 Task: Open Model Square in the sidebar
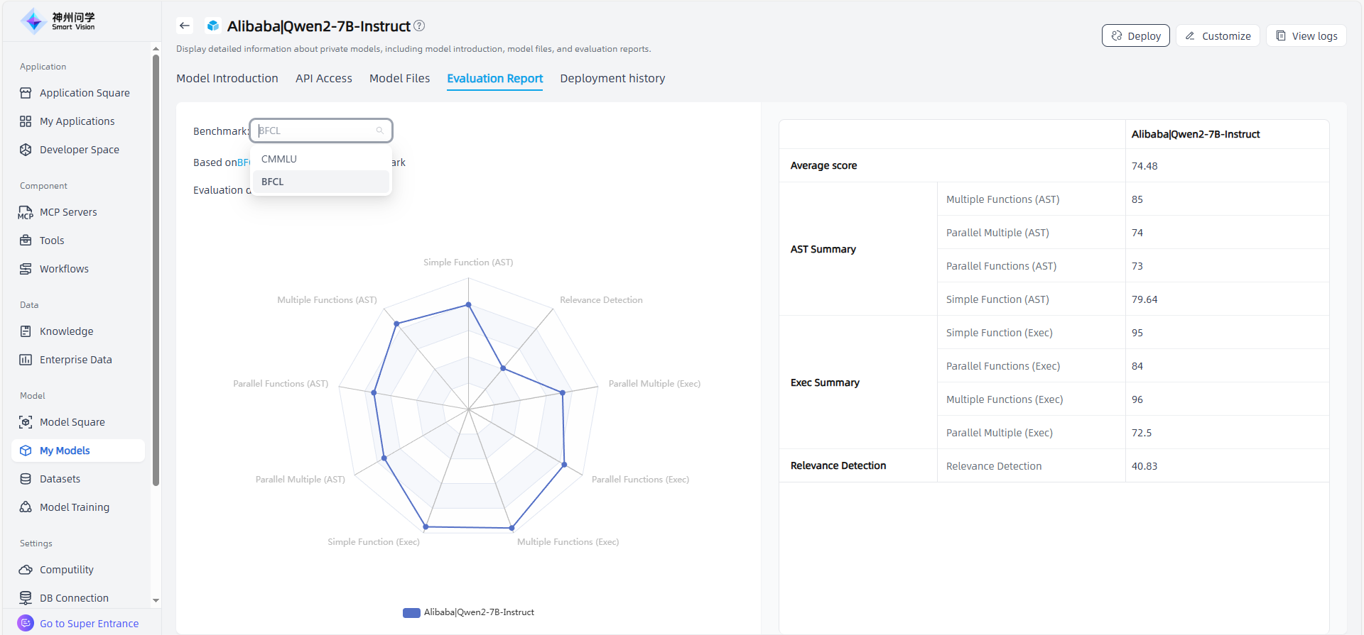72,422
